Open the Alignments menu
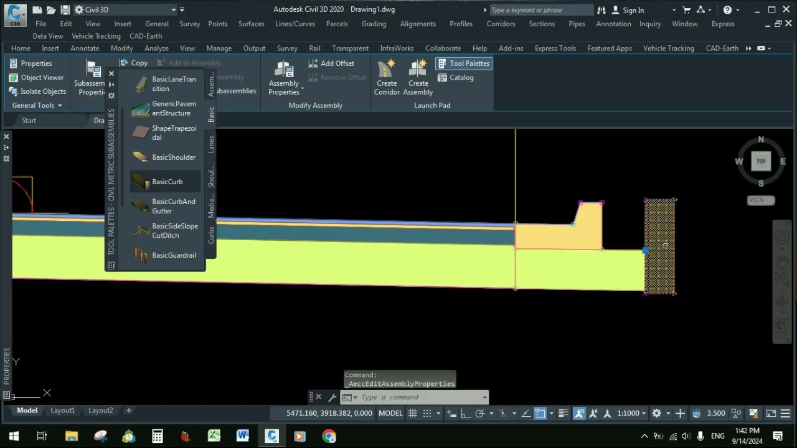 click(418, 24)
